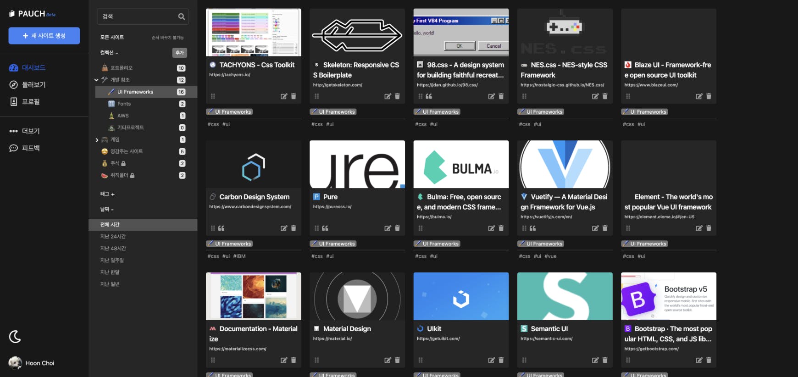Delete the Pure card
This screenshot has width=798, height=377.
pyautogui.click(x=397, y=228)
